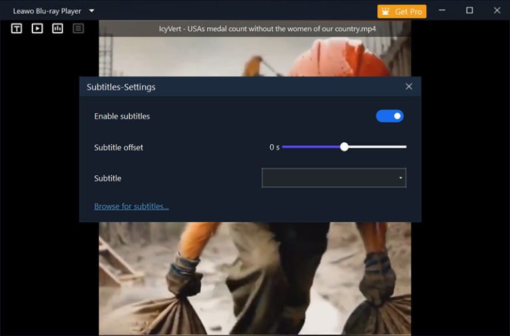
Task: Click the greyed-out list icon in toolbar
Action: pyautogui.click(x=78, y=29)
